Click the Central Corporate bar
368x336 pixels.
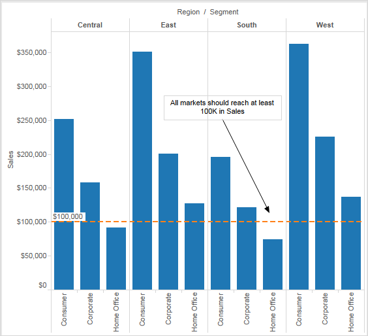point(90,236)
